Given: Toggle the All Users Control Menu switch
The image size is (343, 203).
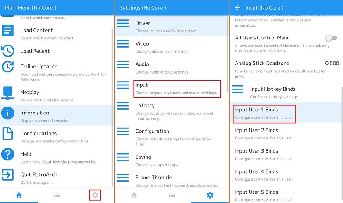Looking at the screenshot, I should (331, 38).
